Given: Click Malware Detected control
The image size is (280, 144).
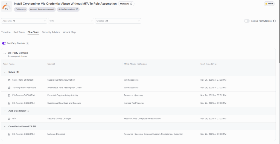Looking at the screenshot, I should 56,134.
